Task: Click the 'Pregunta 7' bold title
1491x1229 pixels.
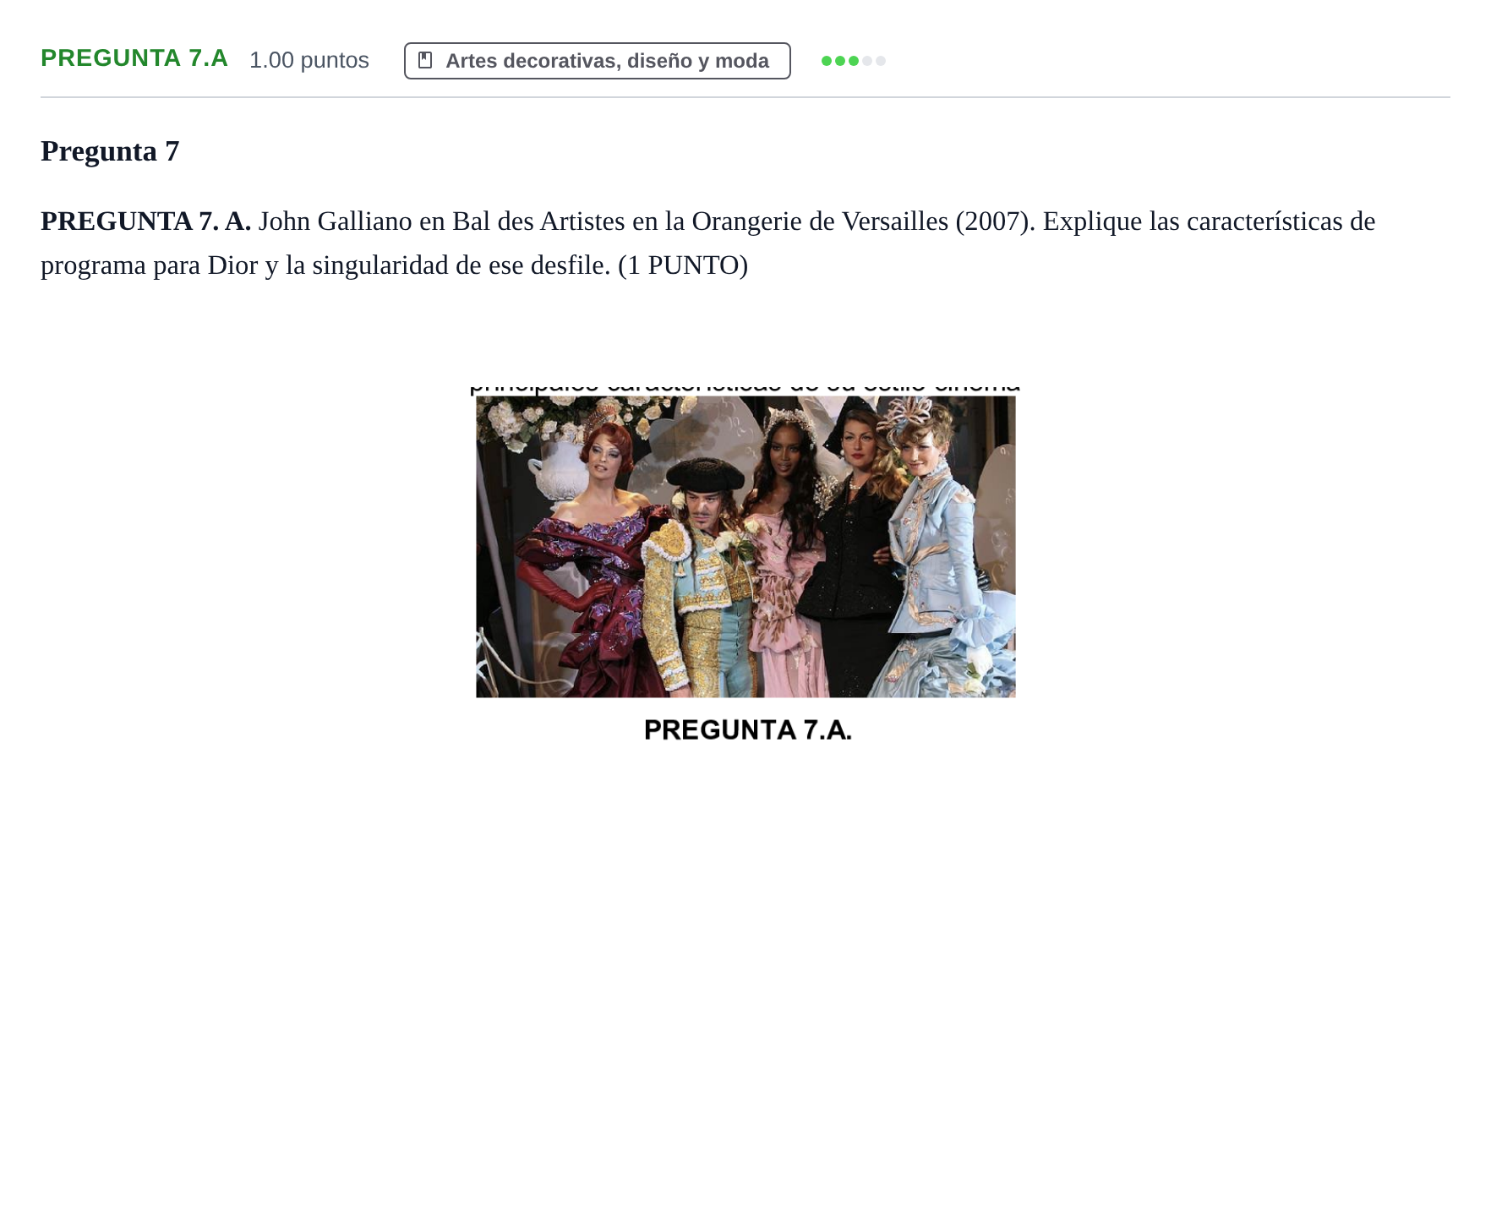Action: [110, 151]
